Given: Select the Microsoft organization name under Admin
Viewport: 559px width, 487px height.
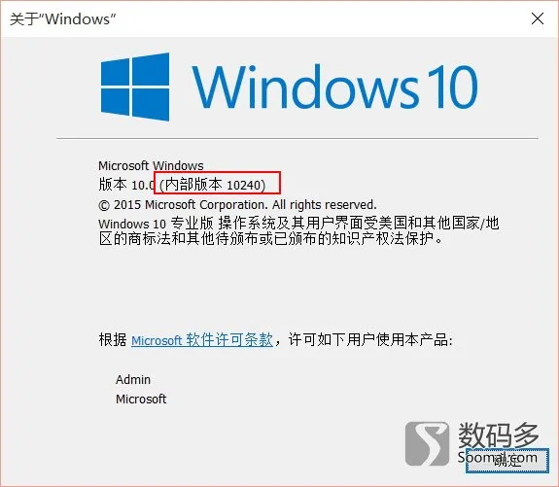Looking at the screenshot, I should pos(141,399).
